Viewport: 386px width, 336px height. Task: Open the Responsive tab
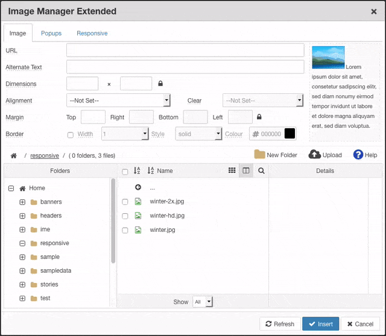pyautogui.click(x=92, y=33)
